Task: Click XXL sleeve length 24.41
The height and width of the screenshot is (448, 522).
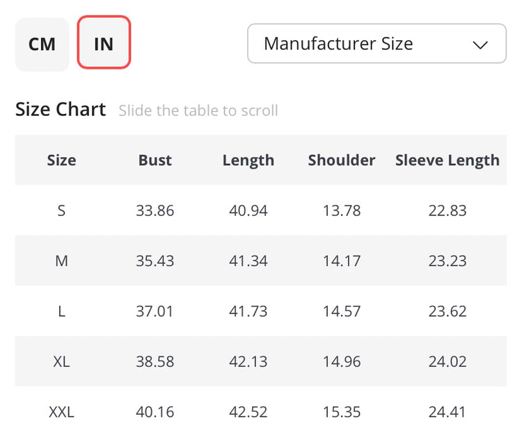Action: [448, 412]
